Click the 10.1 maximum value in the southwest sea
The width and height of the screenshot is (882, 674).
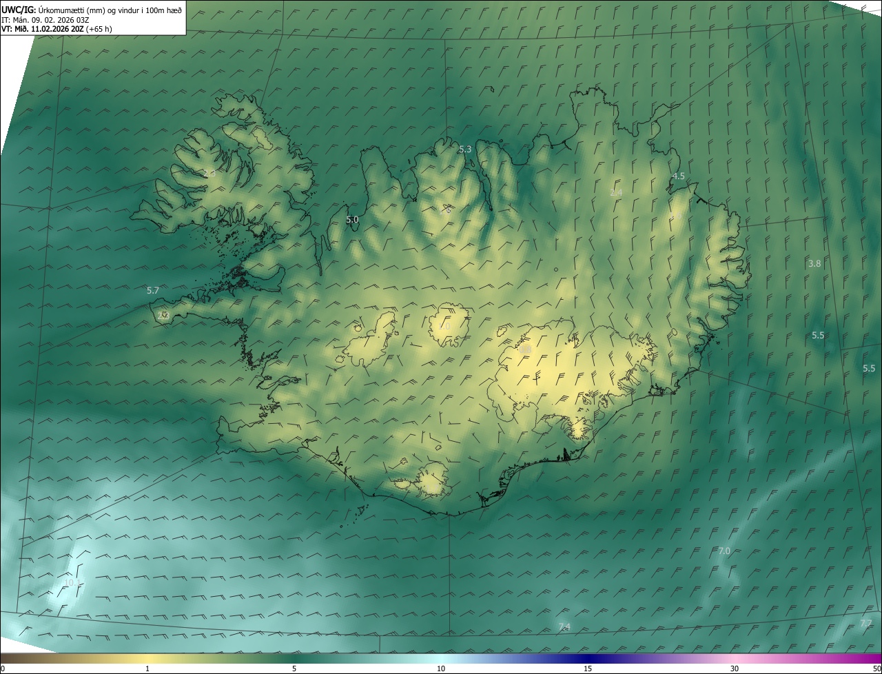coord(71,583)
